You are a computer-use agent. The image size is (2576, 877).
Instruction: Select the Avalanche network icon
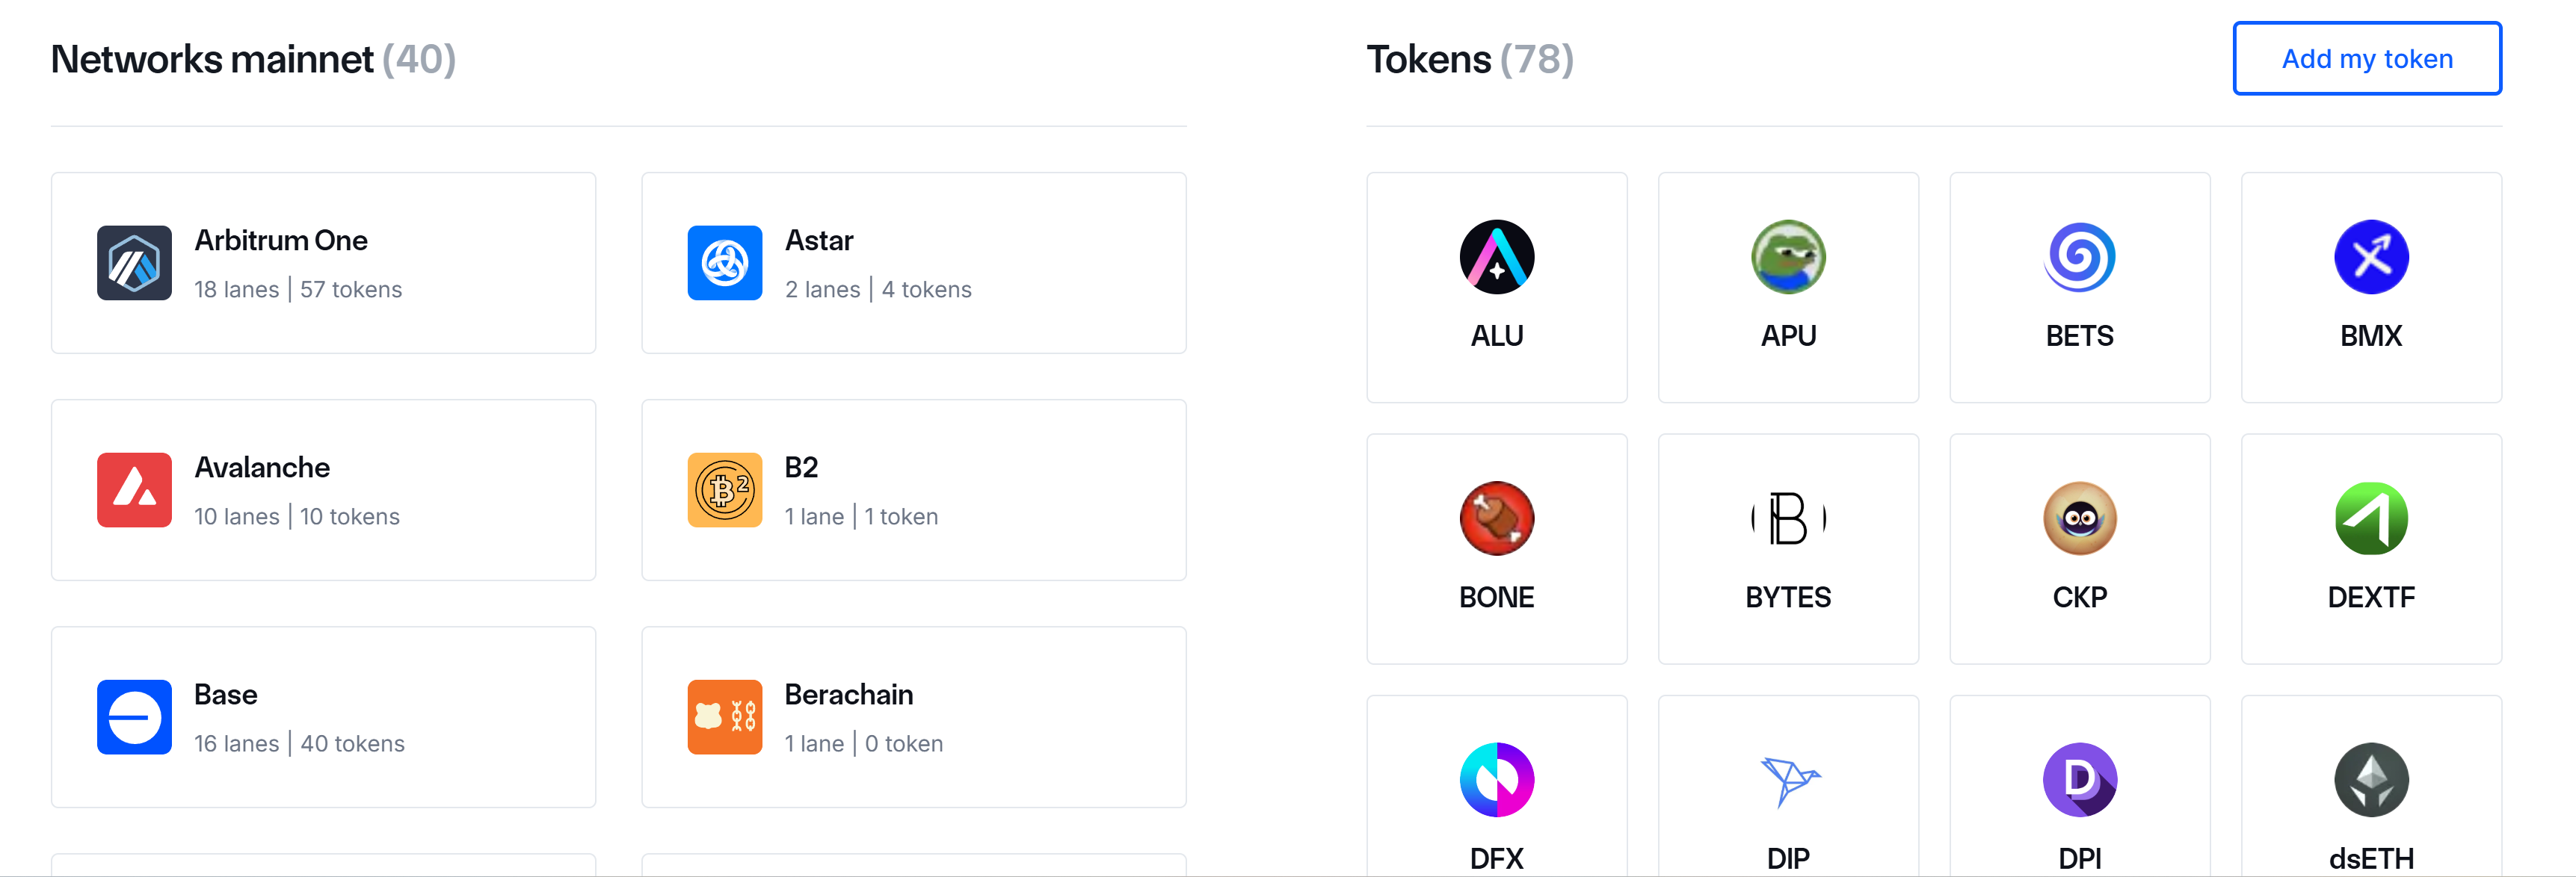point(135,489)
